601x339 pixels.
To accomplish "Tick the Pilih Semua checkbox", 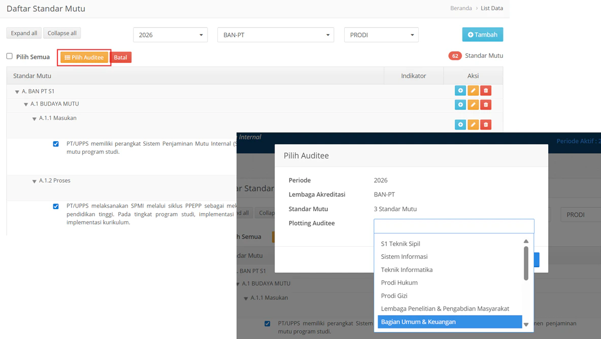I will (10, 56).
